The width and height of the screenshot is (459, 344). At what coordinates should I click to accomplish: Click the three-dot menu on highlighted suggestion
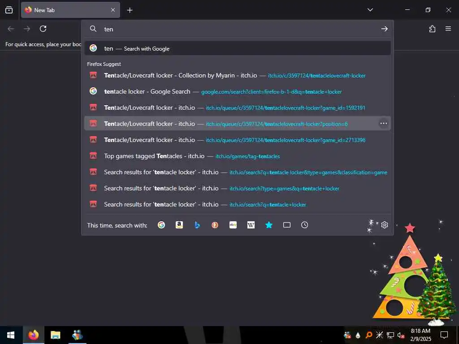[384, 124]
